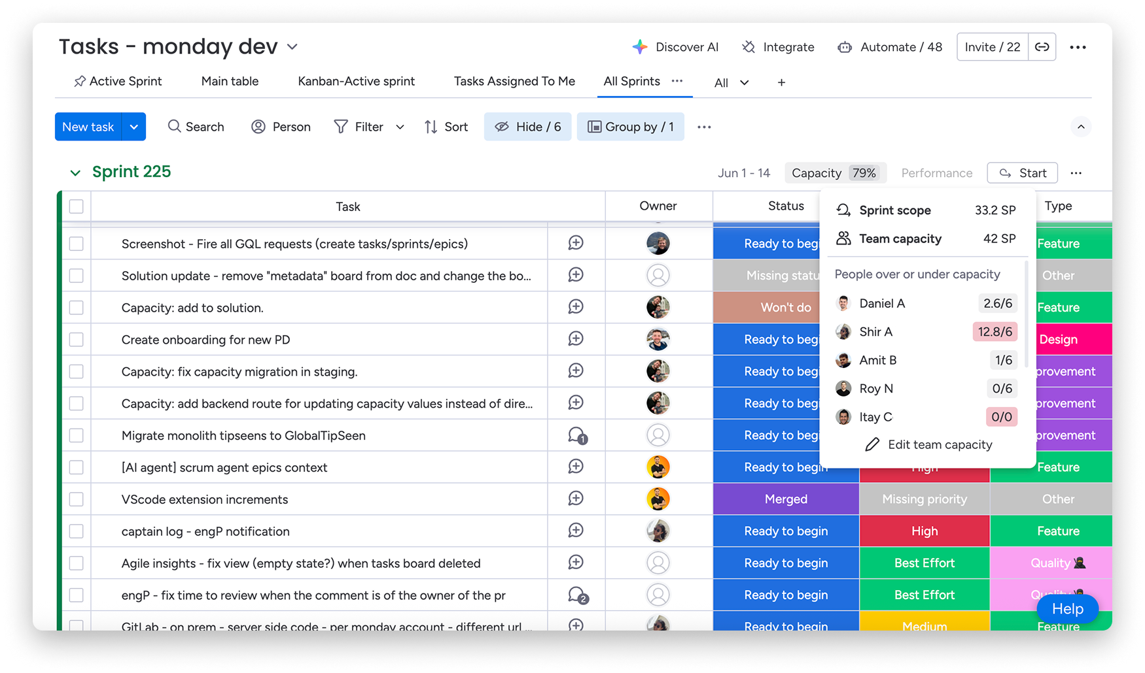1145x673 pixels.
Task: Click the Integrate plug icon
Action: click(749, 47)
